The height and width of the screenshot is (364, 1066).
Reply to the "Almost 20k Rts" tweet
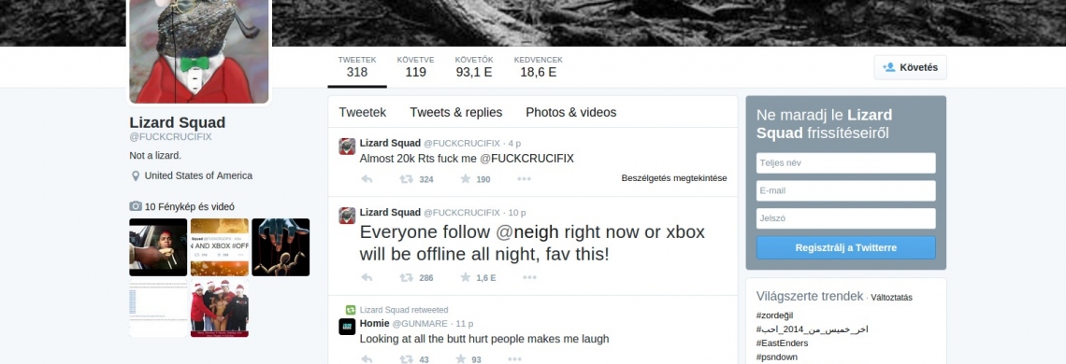coord(367,179)
